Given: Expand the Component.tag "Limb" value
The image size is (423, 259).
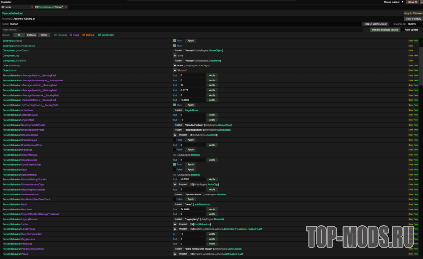Looking at the screenshot, I should tap(175, 55).
